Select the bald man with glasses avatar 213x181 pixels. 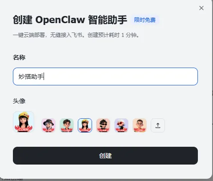point(140,125)
